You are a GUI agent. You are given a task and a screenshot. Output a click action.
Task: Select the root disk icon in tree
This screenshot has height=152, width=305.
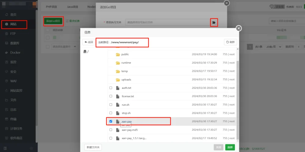[85, 52]
